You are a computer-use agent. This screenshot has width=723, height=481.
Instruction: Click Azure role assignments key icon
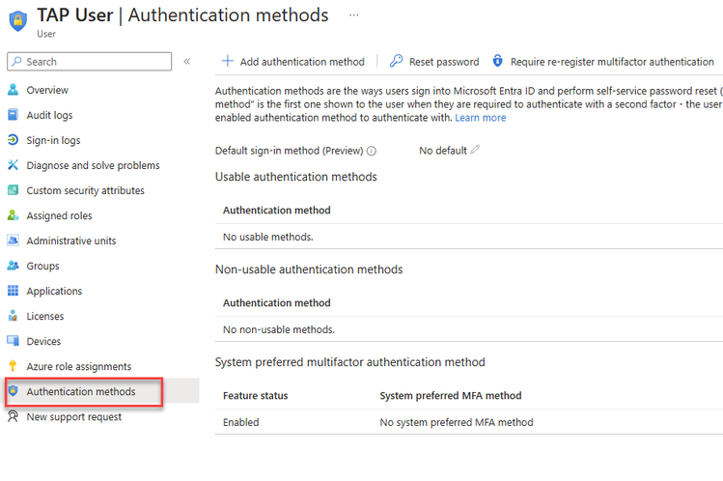tap(14, 366)
